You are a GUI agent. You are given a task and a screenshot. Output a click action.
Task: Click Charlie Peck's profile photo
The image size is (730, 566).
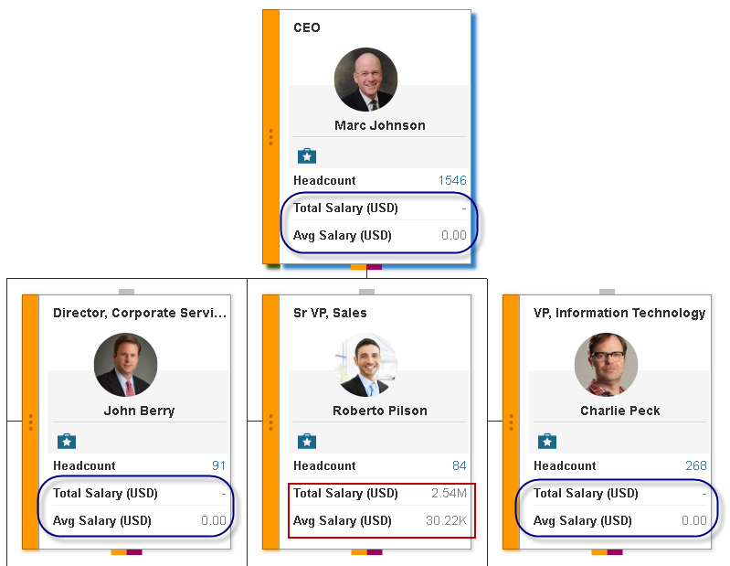(606, 364)
